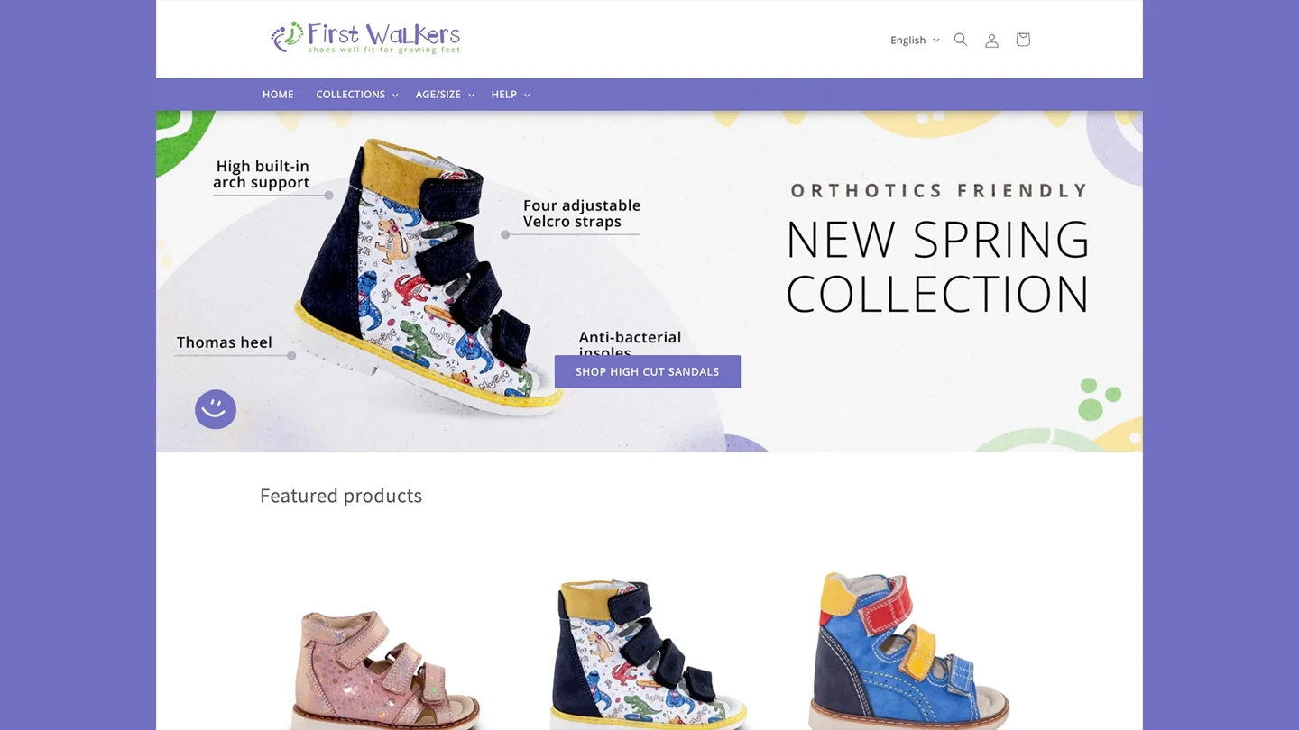
Task: Click the Shop High Cut Sandals button
Action: [648, 371]
